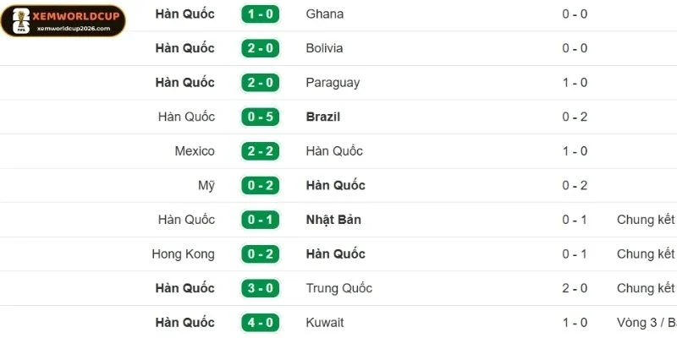Open the Kuwait team link

[x=325, y=323]
